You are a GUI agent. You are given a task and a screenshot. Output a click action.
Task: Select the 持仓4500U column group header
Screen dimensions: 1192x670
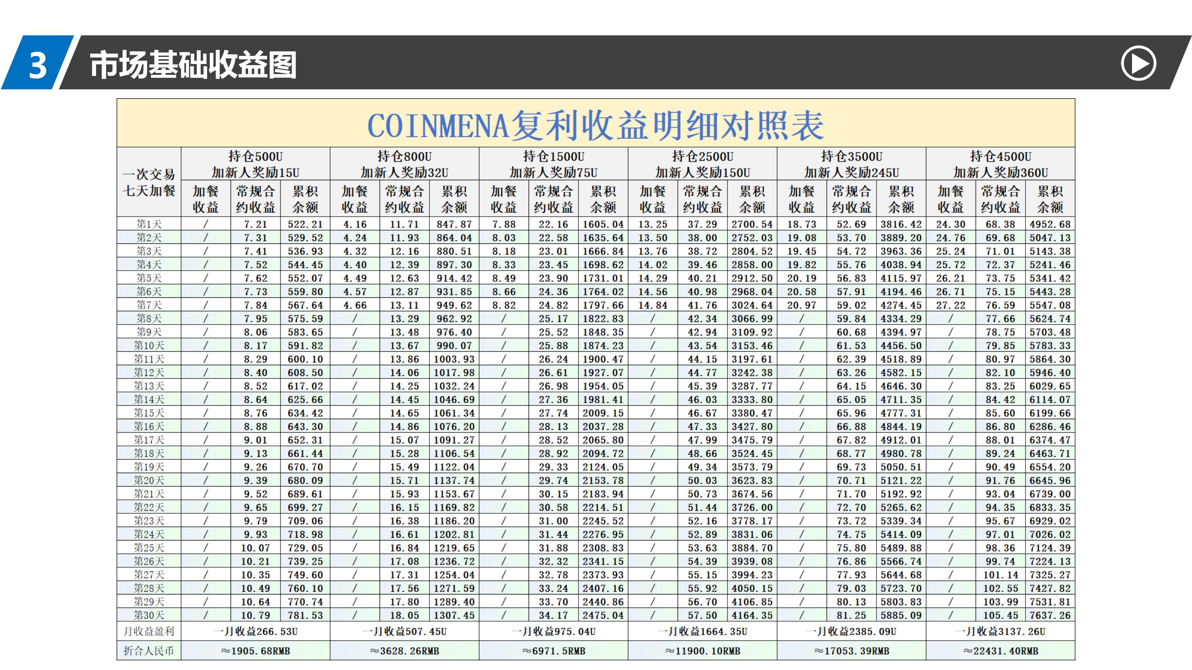[x=1001, y=164]
